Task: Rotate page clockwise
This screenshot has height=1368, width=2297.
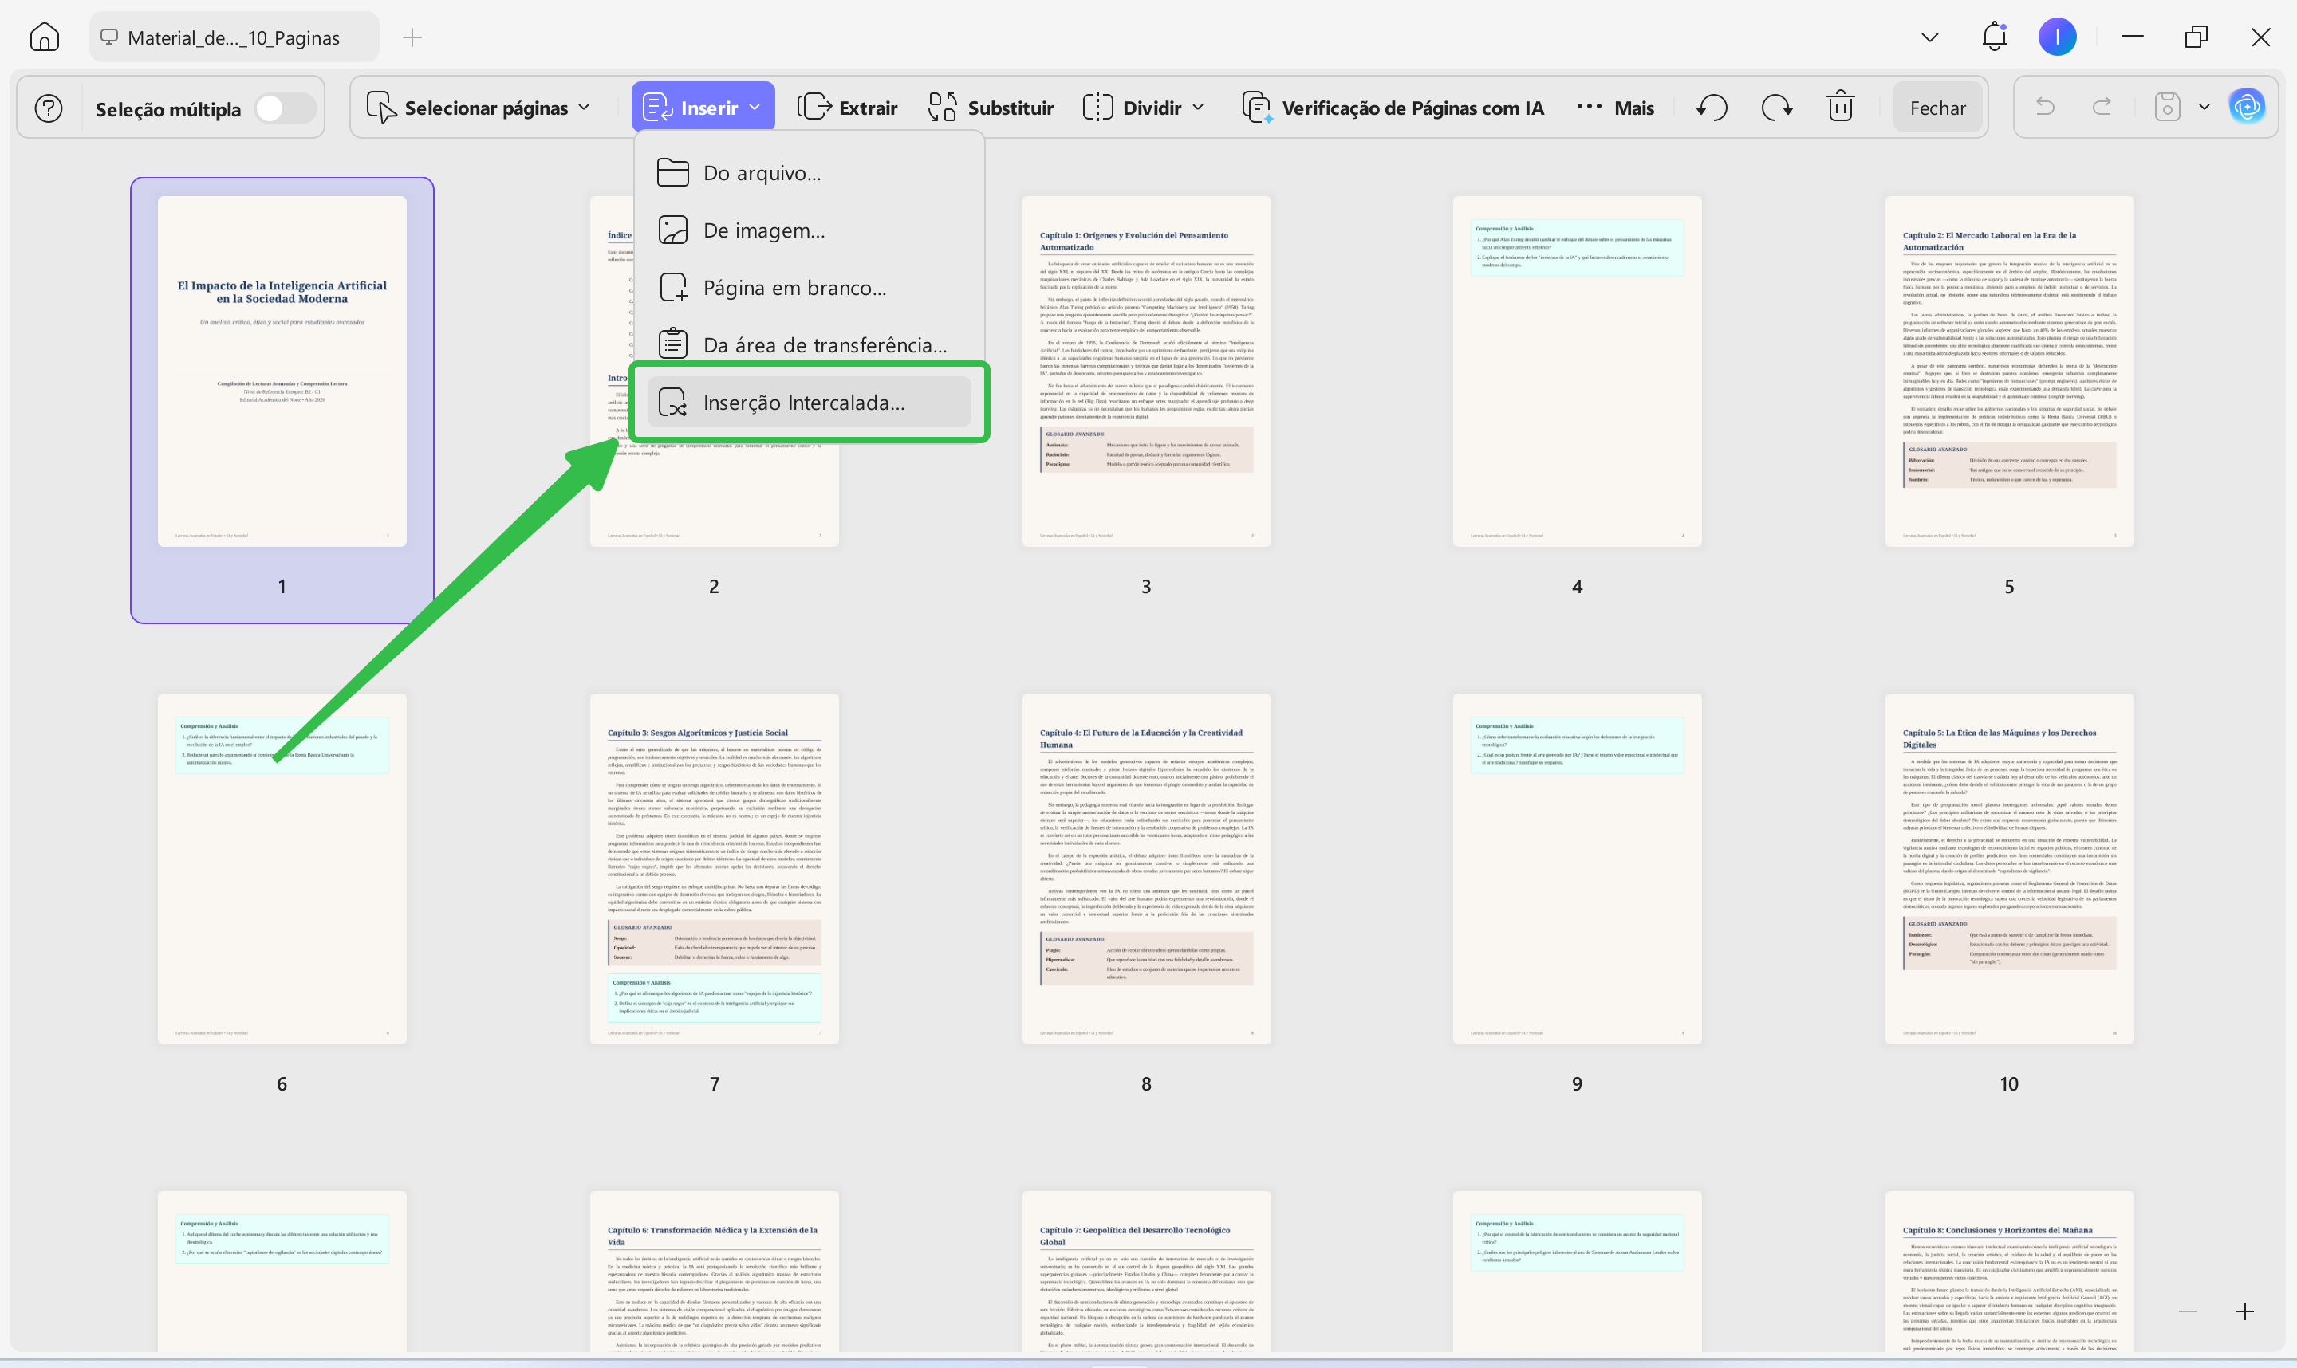Action: [x=1776, y=108]
